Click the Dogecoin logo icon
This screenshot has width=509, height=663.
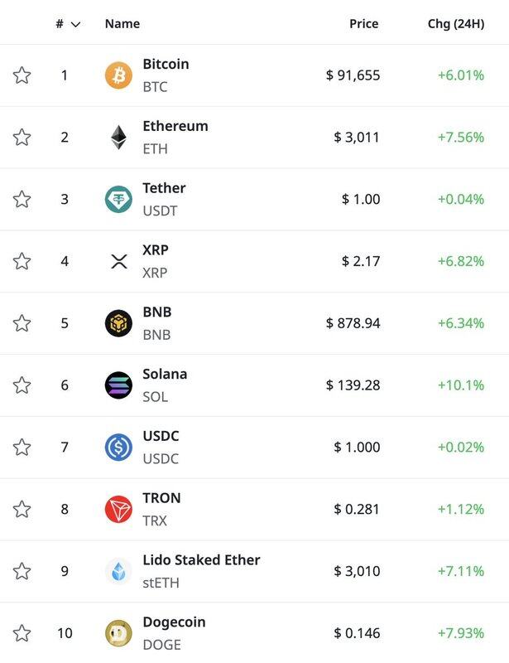click(118, 633)
